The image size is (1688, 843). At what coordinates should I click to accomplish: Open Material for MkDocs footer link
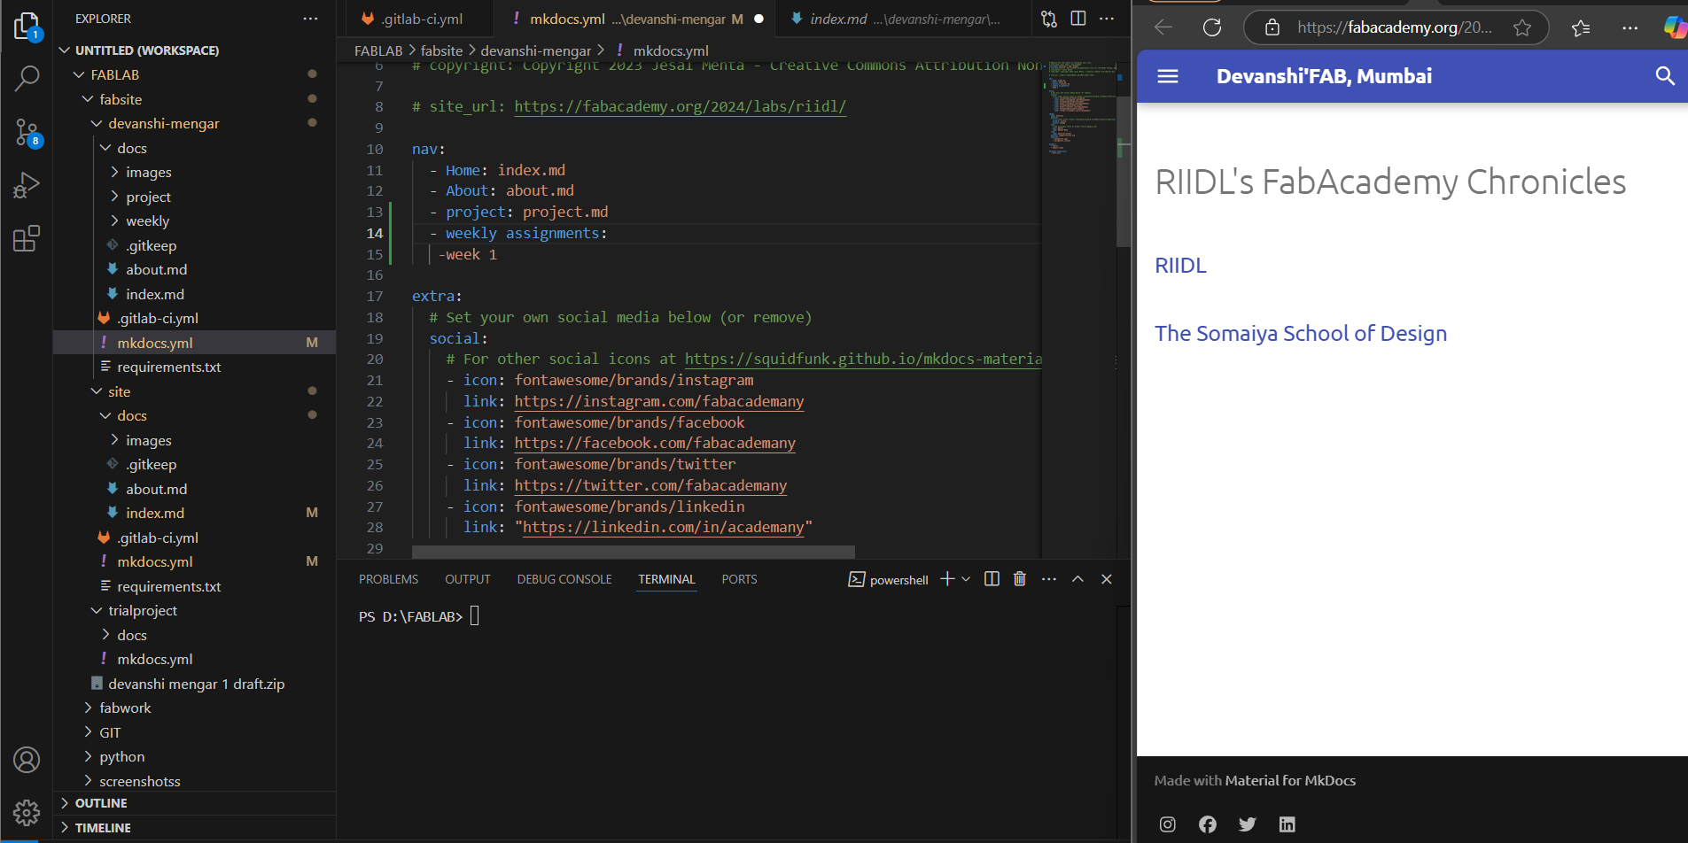pos(1290,781)
